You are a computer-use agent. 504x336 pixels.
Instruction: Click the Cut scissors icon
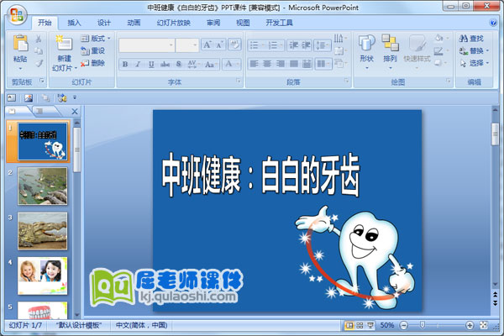39,39
